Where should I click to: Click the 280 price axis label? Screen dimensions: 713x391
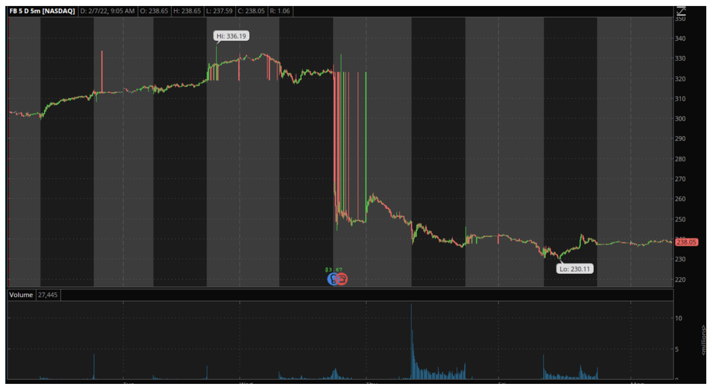680,159
